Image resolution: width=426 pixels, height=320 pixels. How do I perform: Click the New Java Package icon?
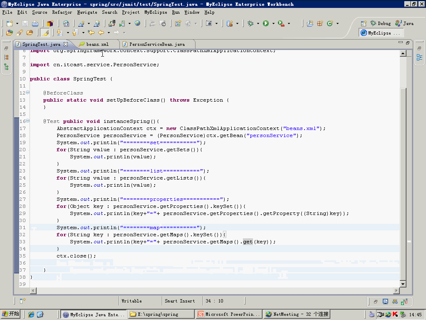pyautogui.click(x=320, y=24)
